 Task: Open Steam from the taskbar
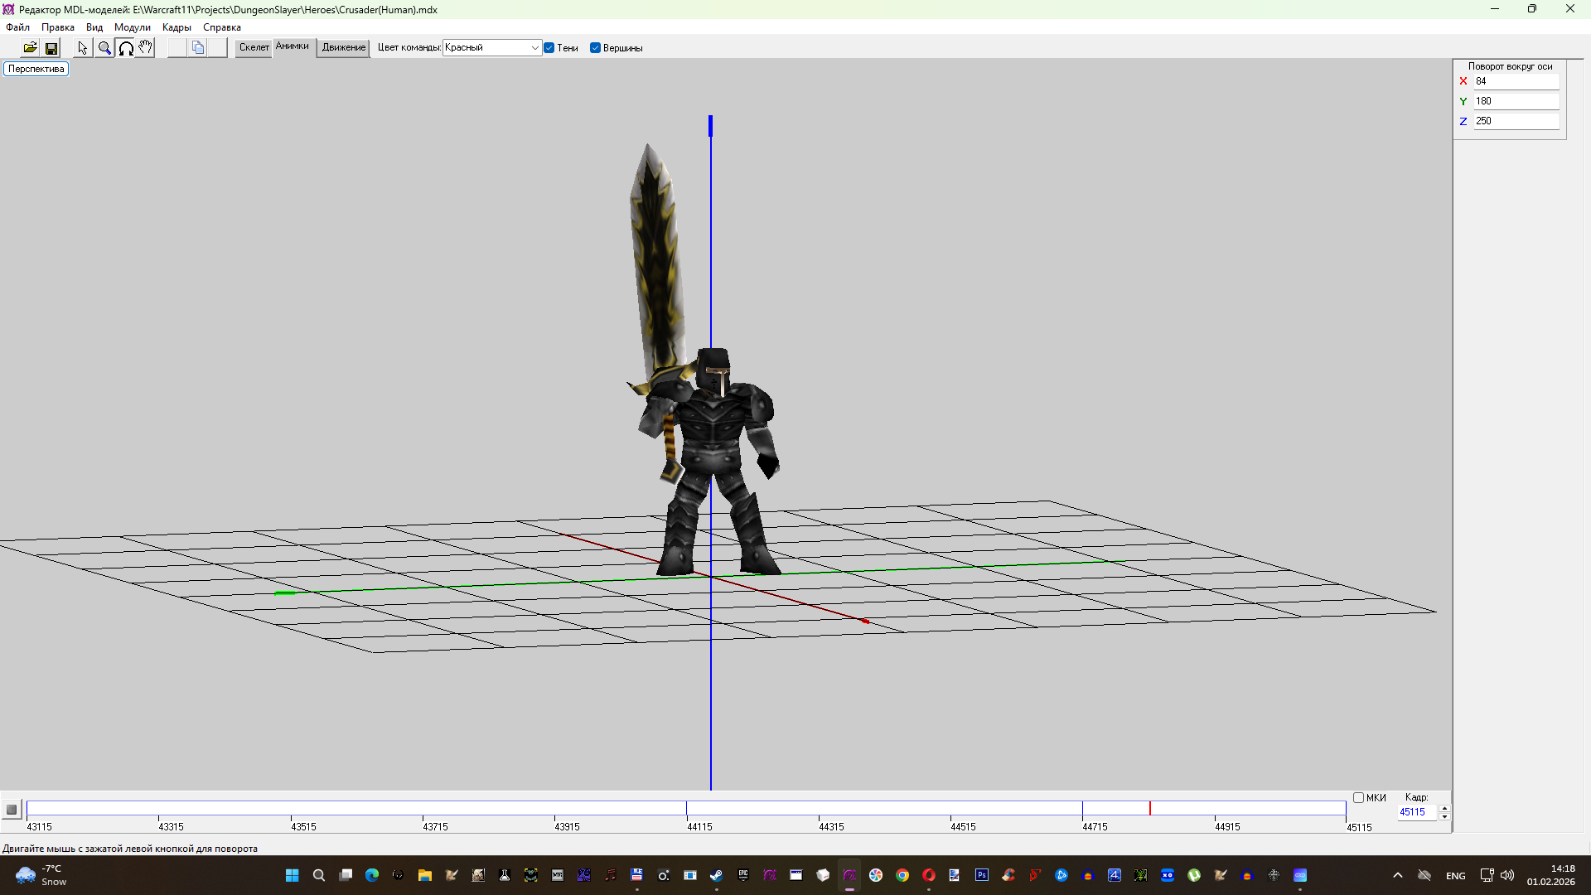pyautogui.click(x=717, y=875)
